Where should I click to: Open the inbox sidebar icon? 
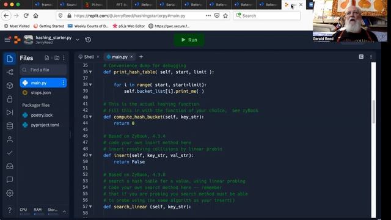tap(10, 166)
